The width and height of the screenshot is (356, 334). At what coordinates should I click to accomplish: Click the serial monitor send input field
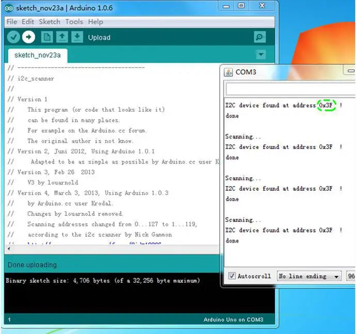pyautogui.click(x=291, y=89)
